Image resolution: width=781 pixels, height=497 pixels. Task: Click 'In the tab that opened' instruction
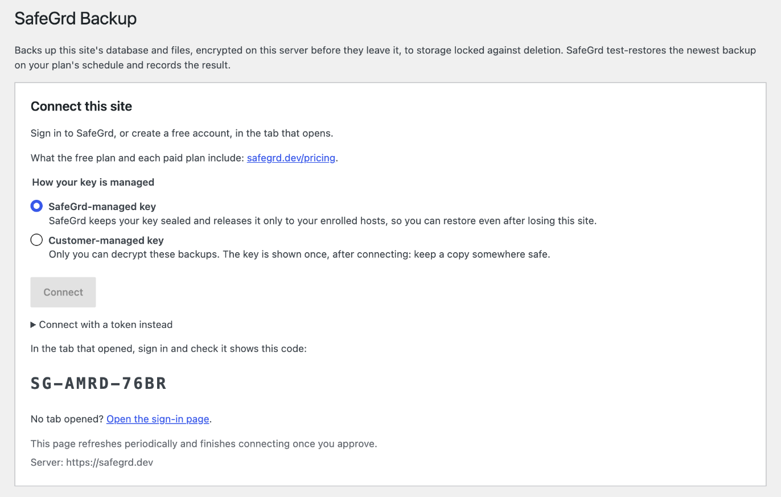[168, 348]
